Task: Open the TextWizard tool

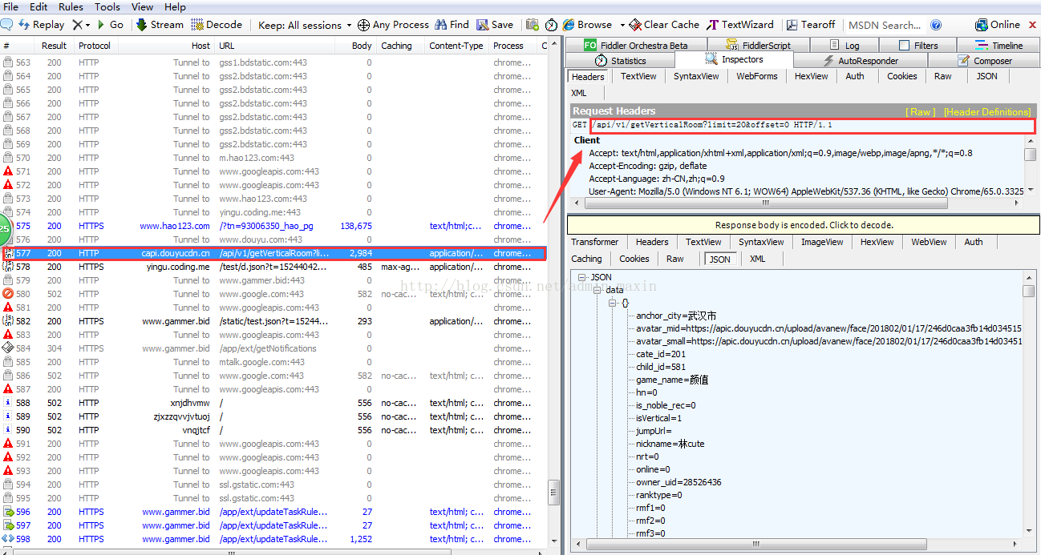Action: click(739, 25)
